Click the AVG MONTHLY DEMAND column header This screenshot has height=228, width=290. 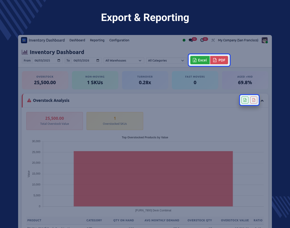[162, 220]
